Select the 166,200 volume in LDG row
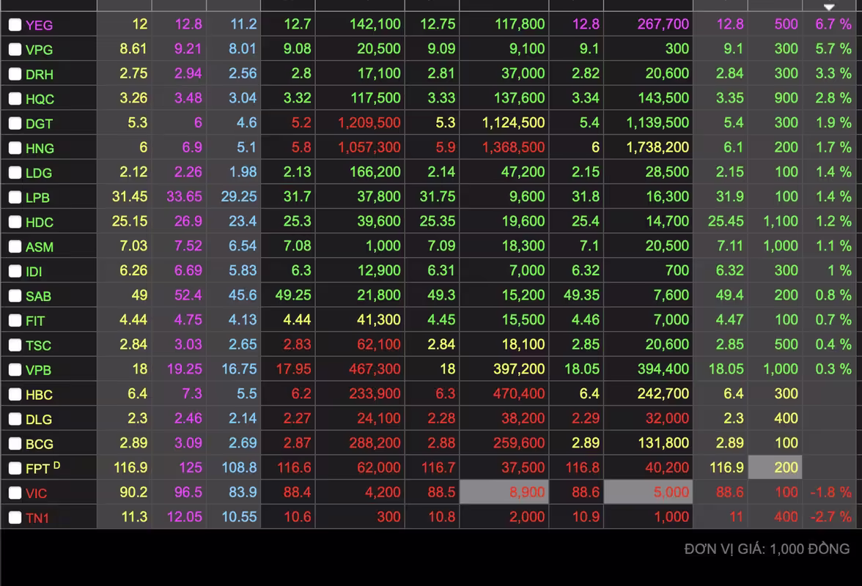The image size is (862, 586). click(375, 172)
